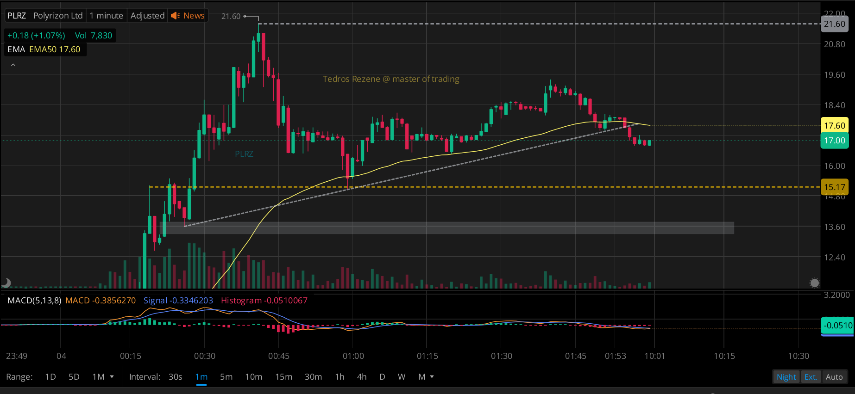Click the Polyrizon Ltd company name
The height and width of the screenshot is (394, 855).
point(58,16)
